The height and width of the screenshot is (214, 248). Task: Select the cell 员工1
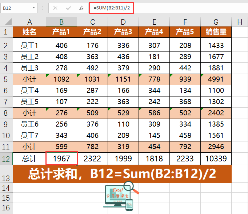[29, 45]
